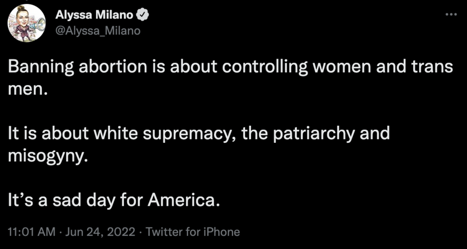Image resolution: width=467 pixels, height=249 pixels.
Task: Click the line about white supremacy
Action: (x=198, y=134)
